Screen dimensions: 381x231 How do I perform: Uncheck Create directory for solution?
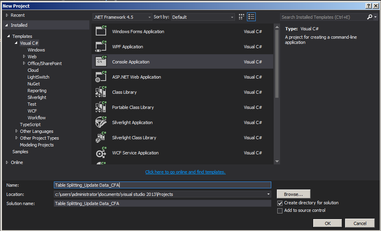(x=280, y=203)
